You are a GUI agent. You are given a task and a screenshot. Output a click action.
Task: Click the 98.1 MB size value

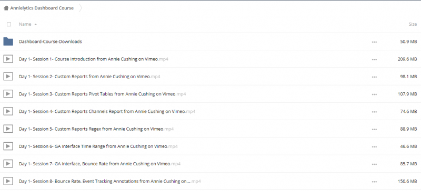click(408, 76)
